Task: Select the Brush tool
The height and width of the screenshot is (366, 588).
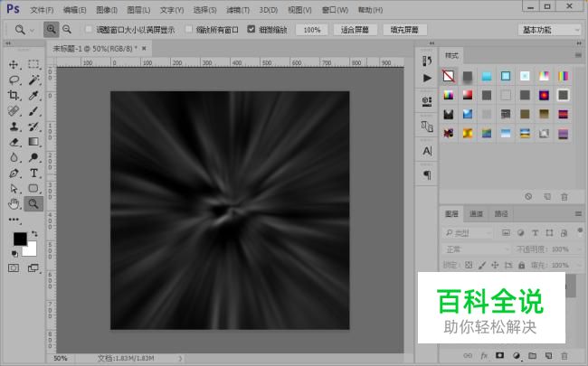Action: coord(33,111)
